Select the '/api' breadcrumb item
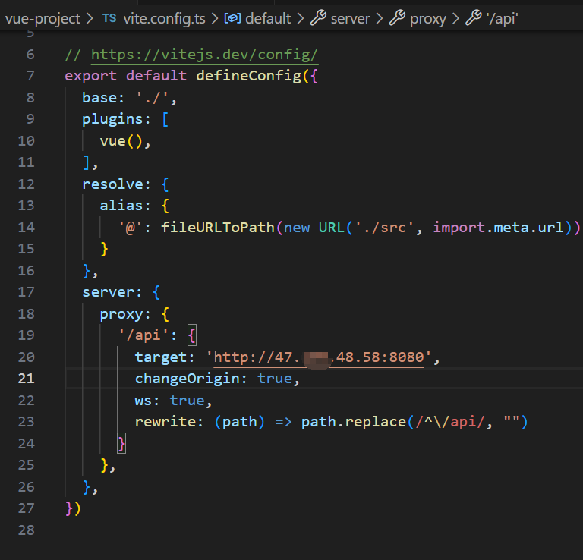 click(503, 18)
